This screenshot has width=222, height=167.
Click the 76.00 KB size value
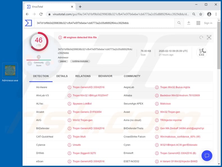[146, 51]
